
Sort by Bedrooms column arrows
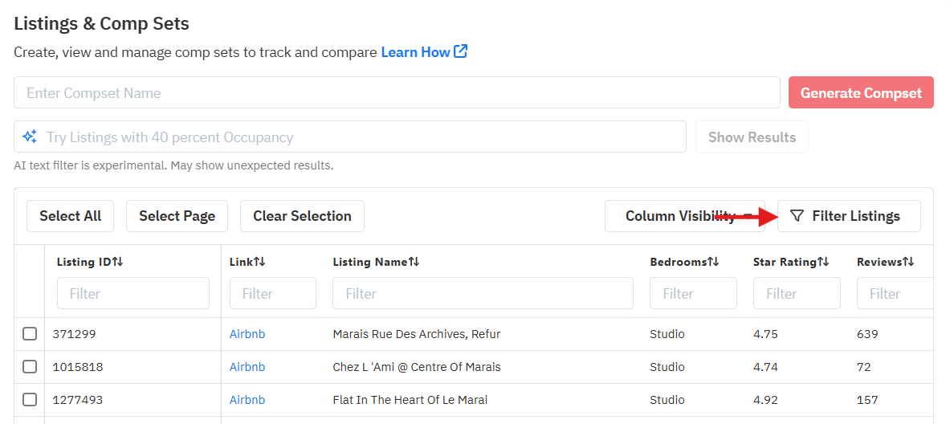[713, 262]
